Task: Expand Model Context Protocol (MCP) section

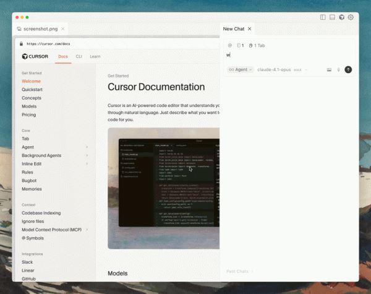Action: coord(87,230)
